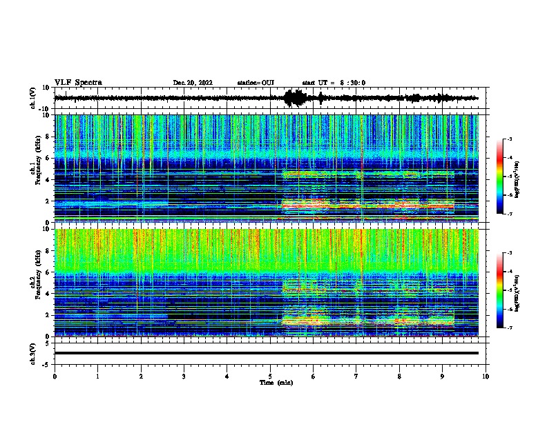The height and width of the screenshot is (422, 547).
Task: Click the "ch.1(V)" waveform axis label
Action: (x=33, y=98)
